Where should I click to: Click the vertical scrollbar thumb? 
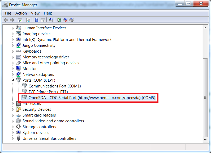pyautogui.click(x=205, y=98)
